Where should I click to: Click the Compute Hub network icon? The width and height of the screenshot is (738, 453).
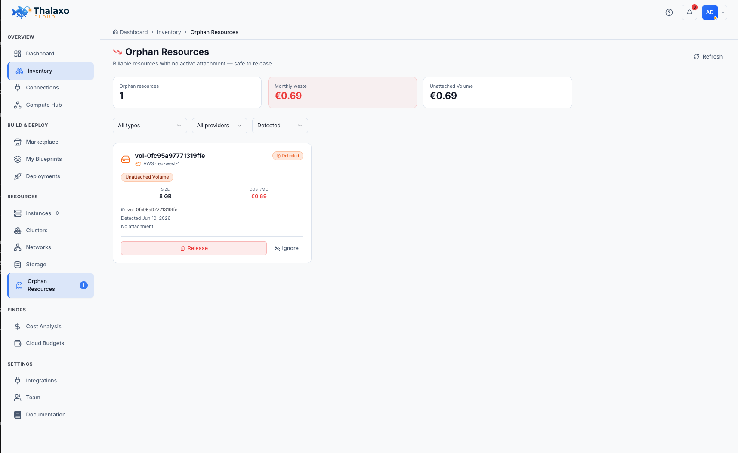point(18,105)
